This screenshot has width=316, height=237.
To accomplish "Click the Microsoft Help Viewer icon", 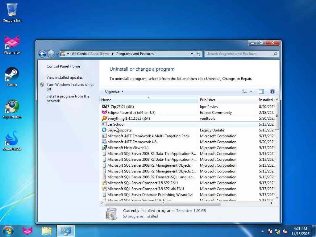I will pyautogui.click(x=104, y=148).
